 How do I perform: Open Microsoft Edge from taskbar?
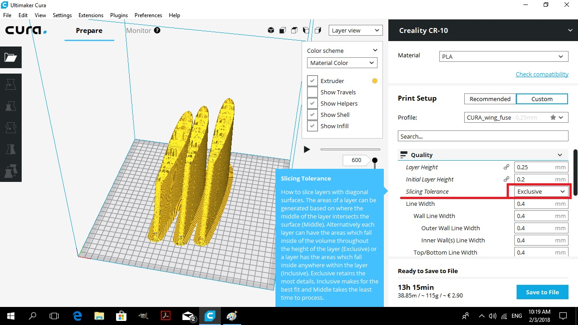click(x=77, y=316)
